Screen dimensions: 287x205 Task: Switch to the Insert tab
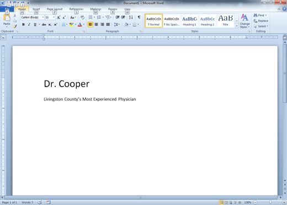(36, 9)
